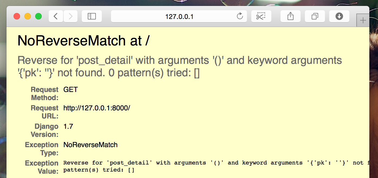
Task: Click the Django Version value 1.7
Action: pyautogui.click(x=68, y=127)
